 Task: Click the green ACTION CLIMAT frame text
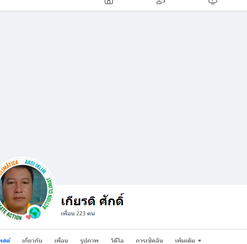[48, 194]
